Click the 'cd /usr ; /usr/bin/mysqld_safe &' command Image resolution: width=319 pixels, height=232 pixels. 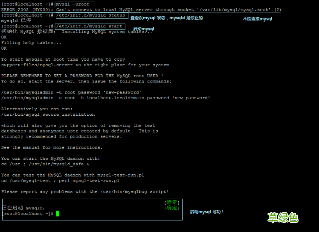(x=45, y=164)
